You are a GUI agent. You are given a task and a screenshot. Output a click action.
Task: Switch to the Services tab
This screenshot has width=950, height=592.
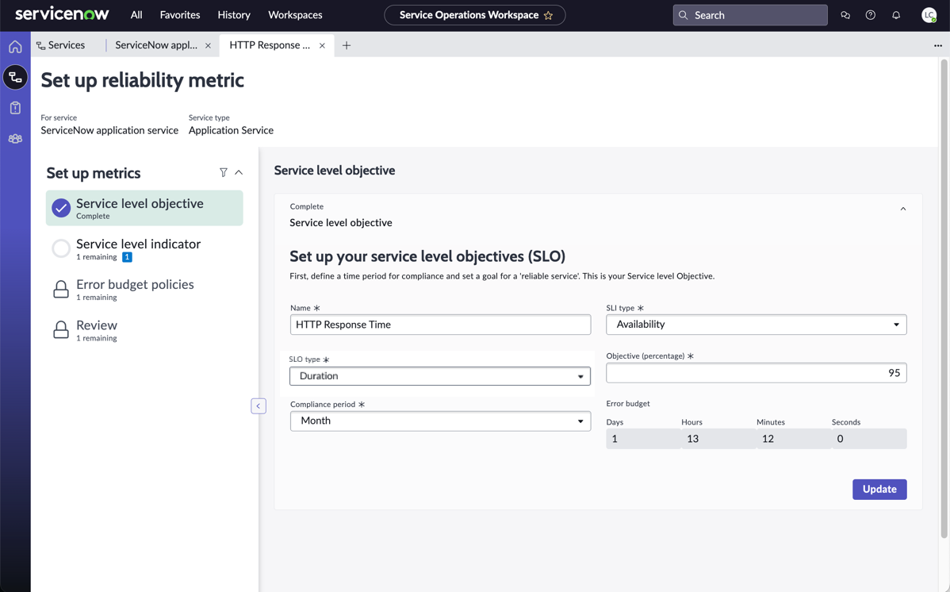click(60, 45)
